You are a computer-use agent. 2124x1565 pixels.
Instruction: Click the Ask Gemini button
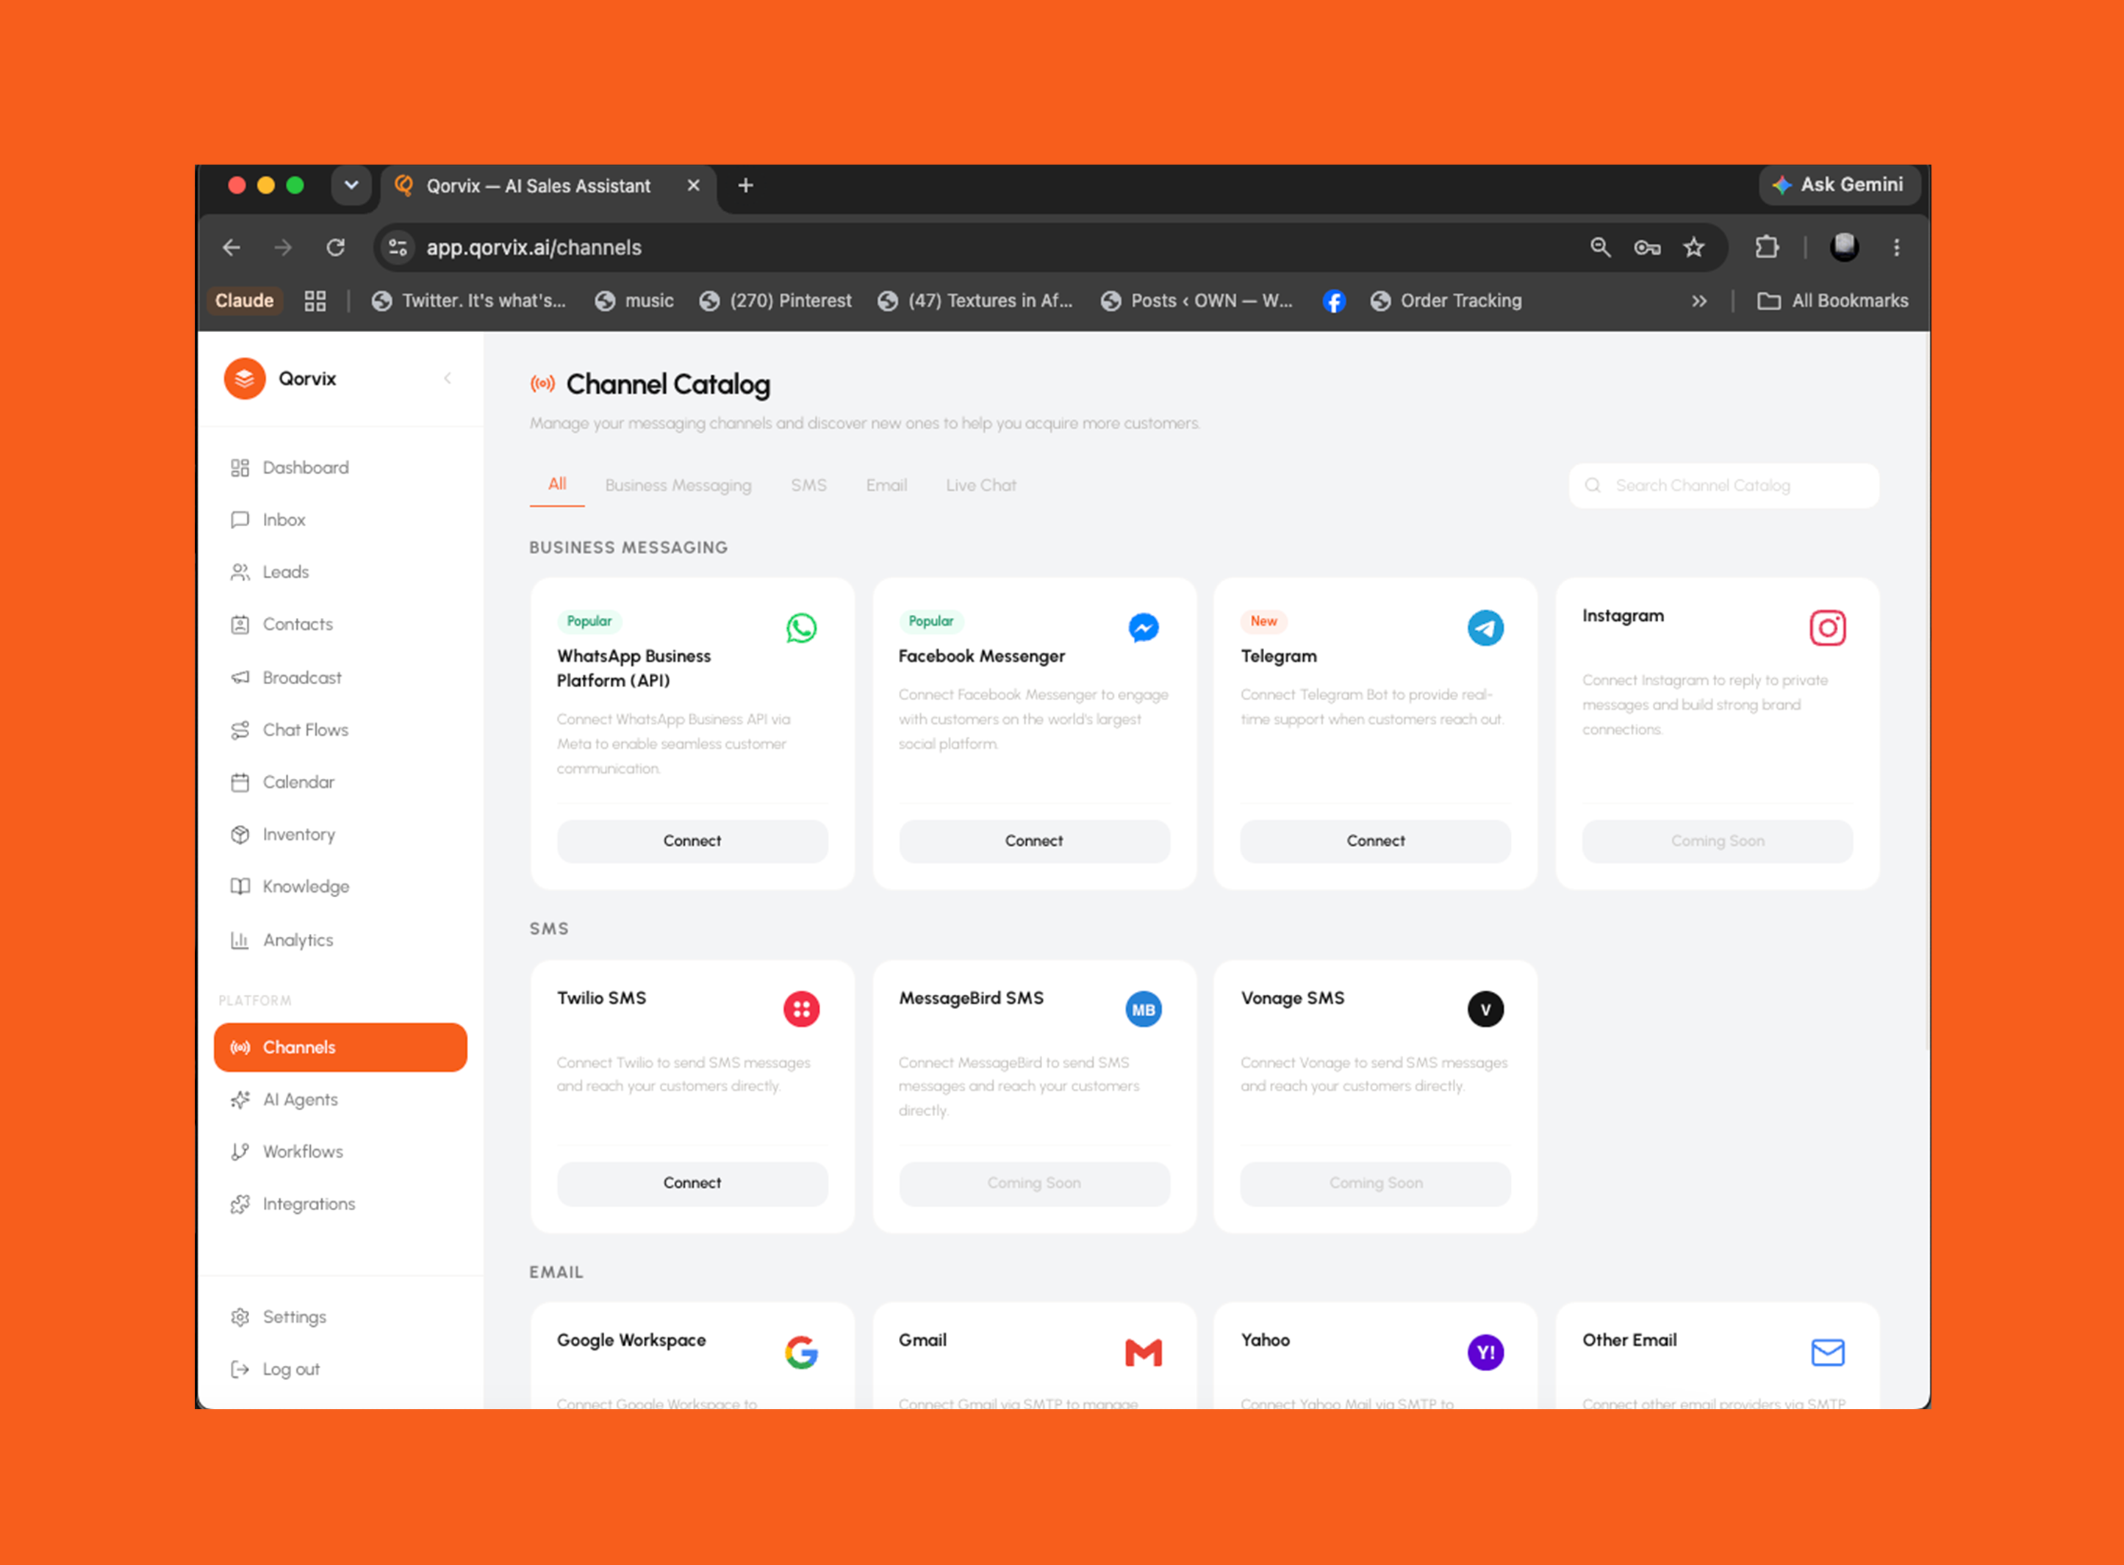point(1839,184)
